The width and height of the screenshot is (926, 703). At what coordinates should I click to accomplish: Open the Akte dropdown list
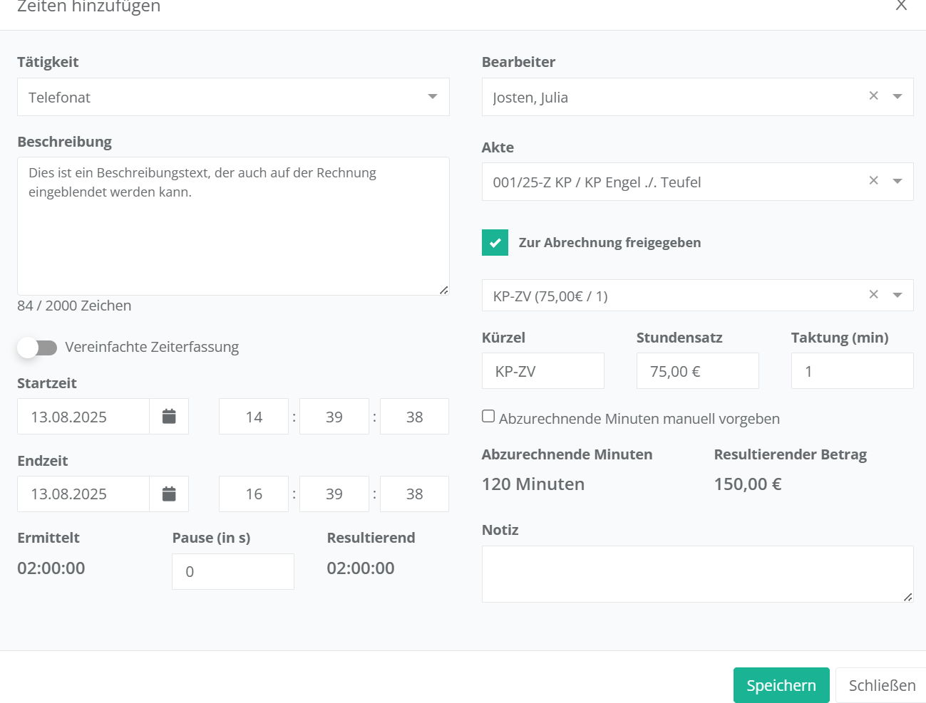pos(897,182)
